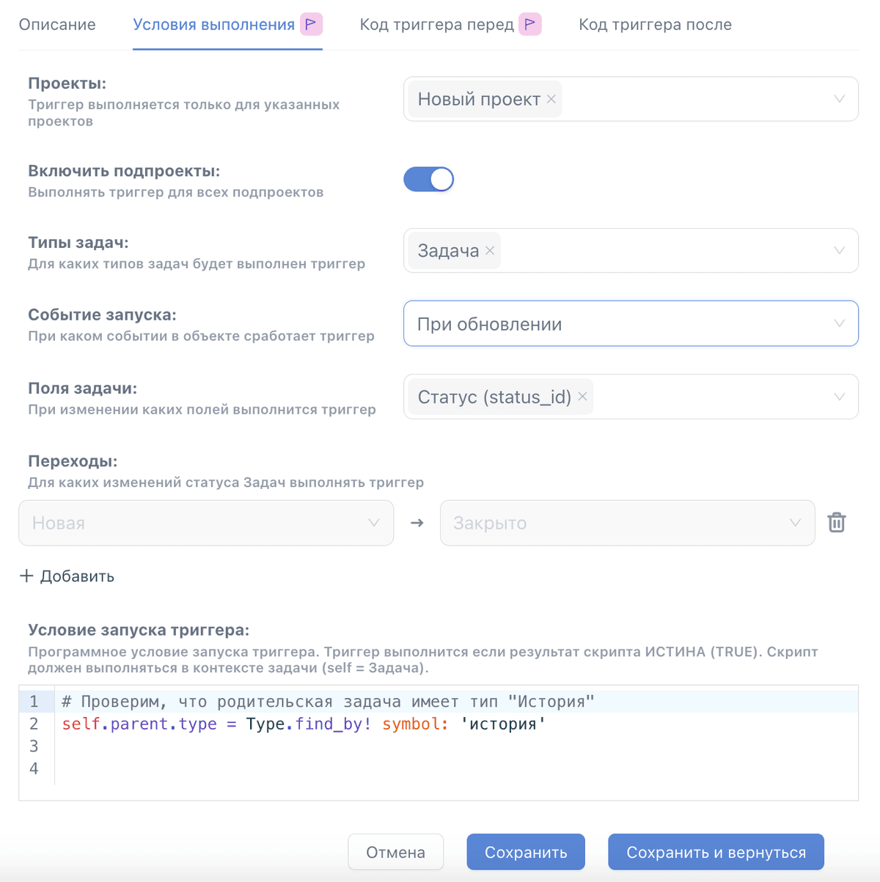Remove the 'Статус (status_id)' field tag
This screenshot has width=880, height=882.
click(x=582, y=397)
